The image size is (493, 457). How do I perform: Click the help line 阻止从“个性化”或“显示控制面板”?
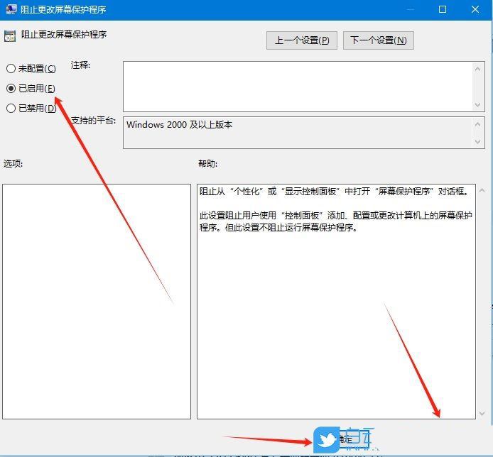point(334,192)
